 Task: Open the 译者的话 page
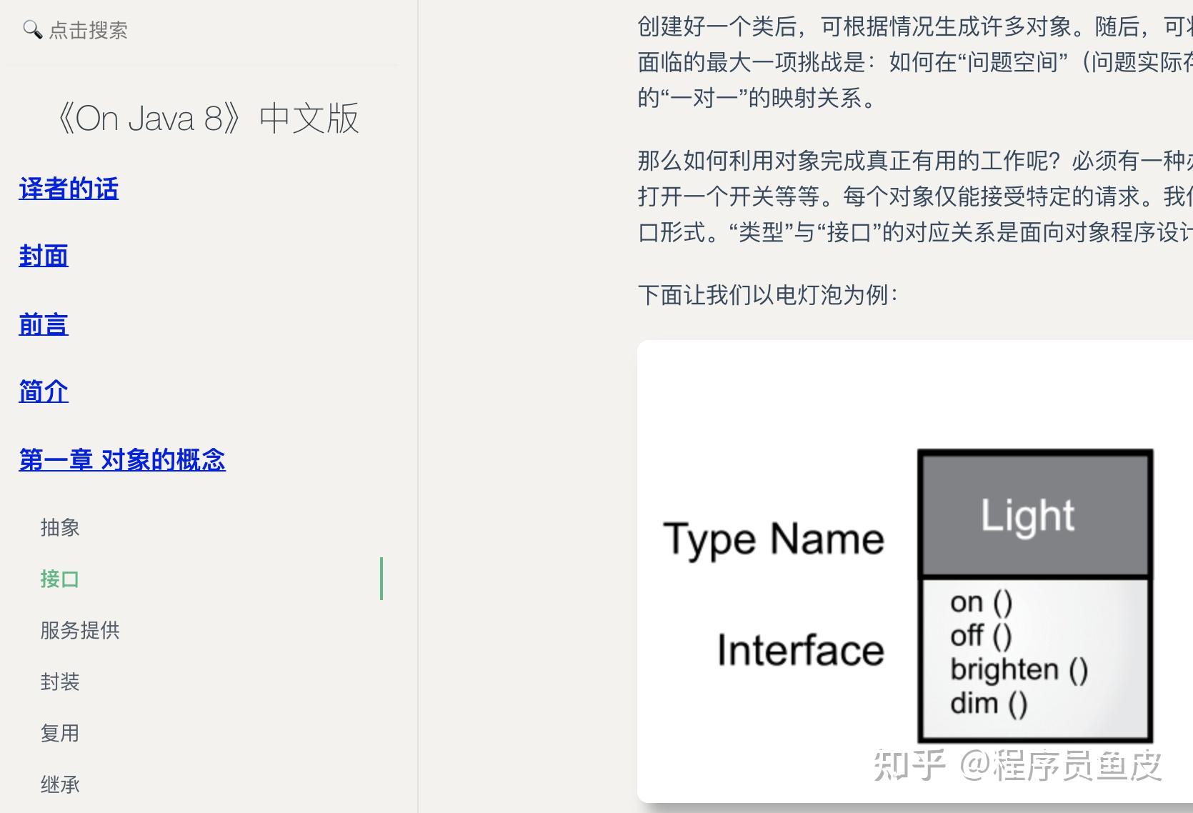pyautogui.click(x=69, y=189)
